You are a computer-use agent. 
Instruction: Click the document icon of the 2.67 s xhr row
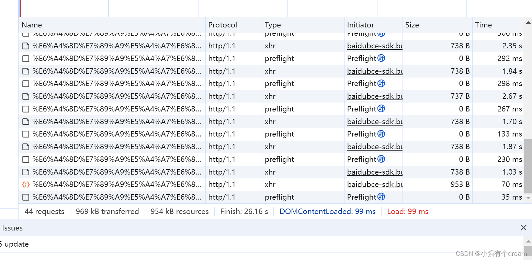point(25,96)
